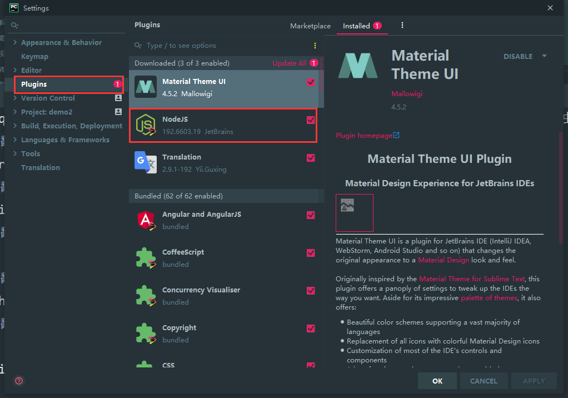Click the Concurrency Visualiser plugin icon
Image resolution: width=568 pixels, height=398 pixels.
(146, 295)
